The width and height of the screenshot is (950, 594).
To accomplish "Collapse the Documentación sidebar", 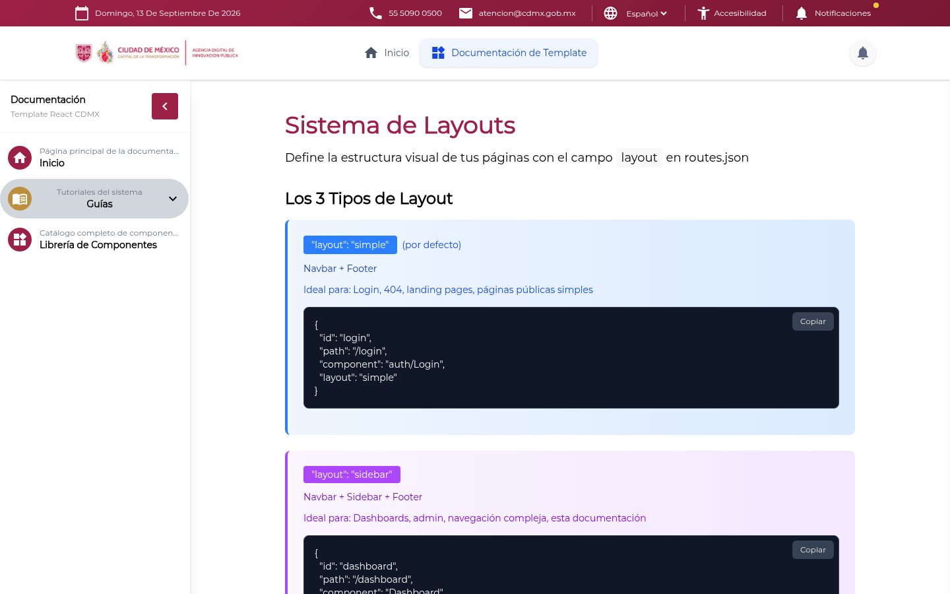I will click(165, 106).
